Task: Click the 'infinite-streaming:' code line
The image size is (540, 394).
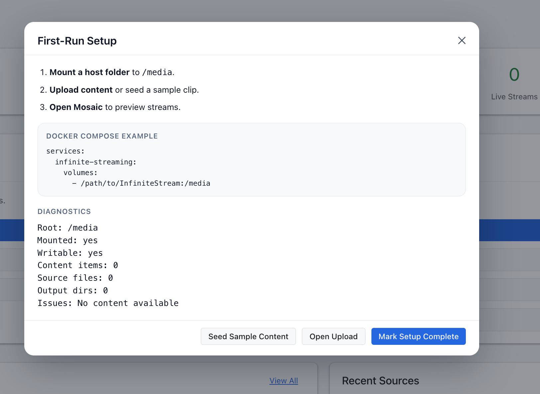Action: pos(96,162)
